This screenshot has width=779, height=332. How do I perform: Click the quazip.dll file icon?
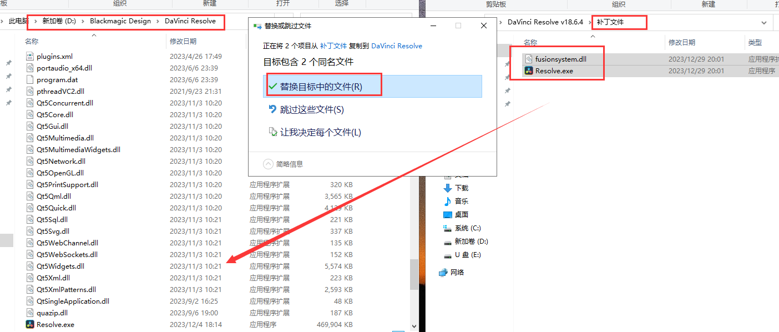point(31,313)
